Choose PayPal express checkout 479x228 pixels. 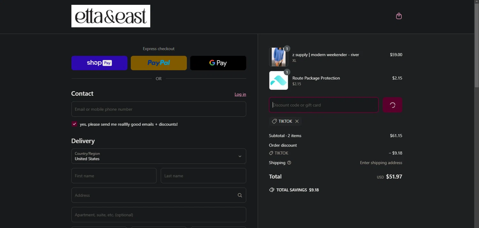pyautogui.click(x=159, y=63)
